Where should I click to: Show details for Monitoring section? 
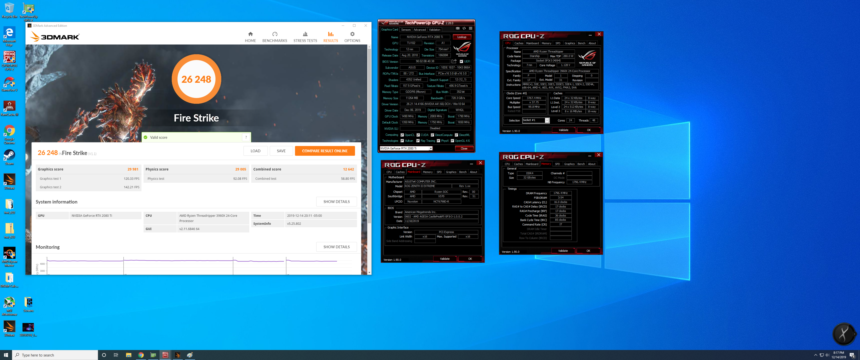coord(336,247)
